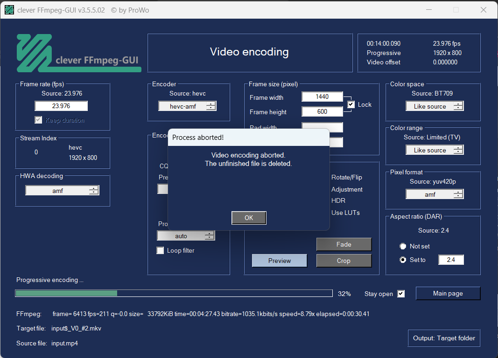The image size is (498, 358).
Task: Click the Preview button
Action: (280, 261)
